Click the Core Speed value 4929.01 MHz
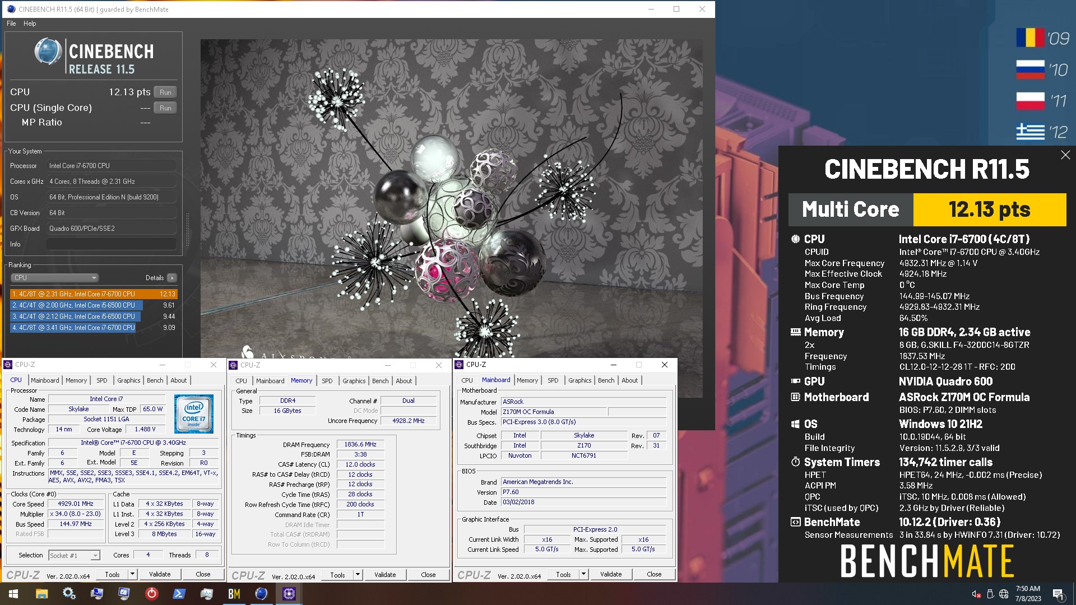This screenshot has height=605, width=1076. pyautogui.click(x=76, y=504)
